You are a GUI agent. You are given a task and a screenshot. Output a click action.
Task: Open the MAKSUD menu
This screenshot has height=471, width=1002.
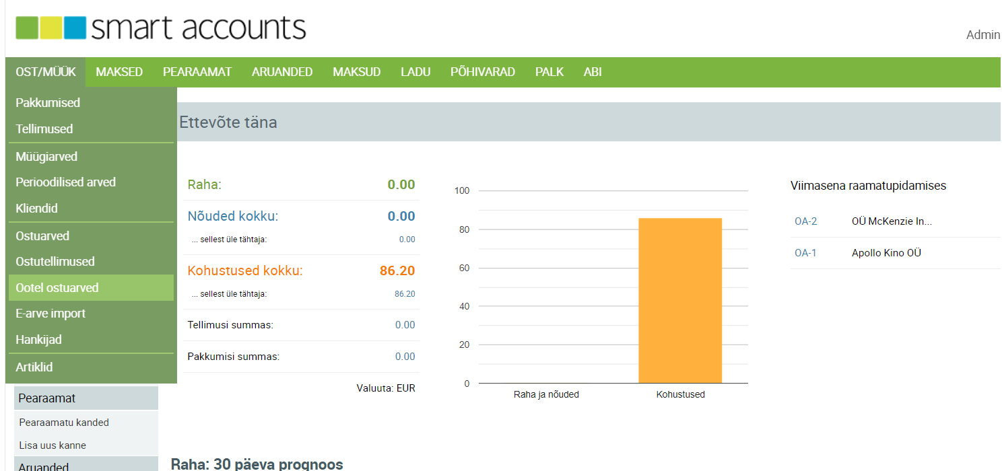(357, 72)
